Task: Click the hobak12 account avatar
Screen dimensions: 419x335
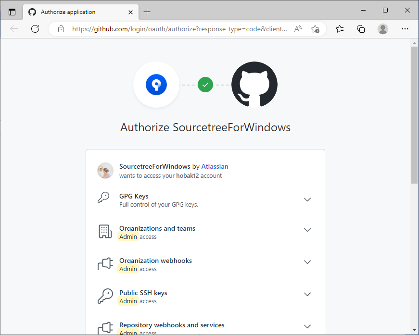Action: pos(105,171)
